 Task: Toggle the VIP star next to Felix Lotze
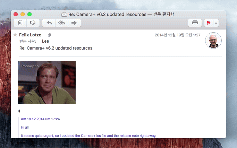(15, 35)
